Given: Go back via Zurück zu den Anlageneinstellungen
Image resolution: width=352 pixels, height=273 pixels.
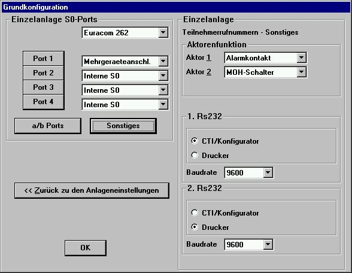Looking at the screenshot, I should [x=92, y=190].
